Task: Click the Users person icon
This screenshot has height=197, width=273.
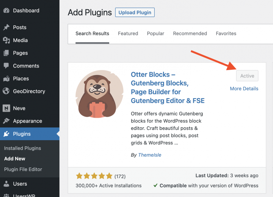Action: [6, 184]
